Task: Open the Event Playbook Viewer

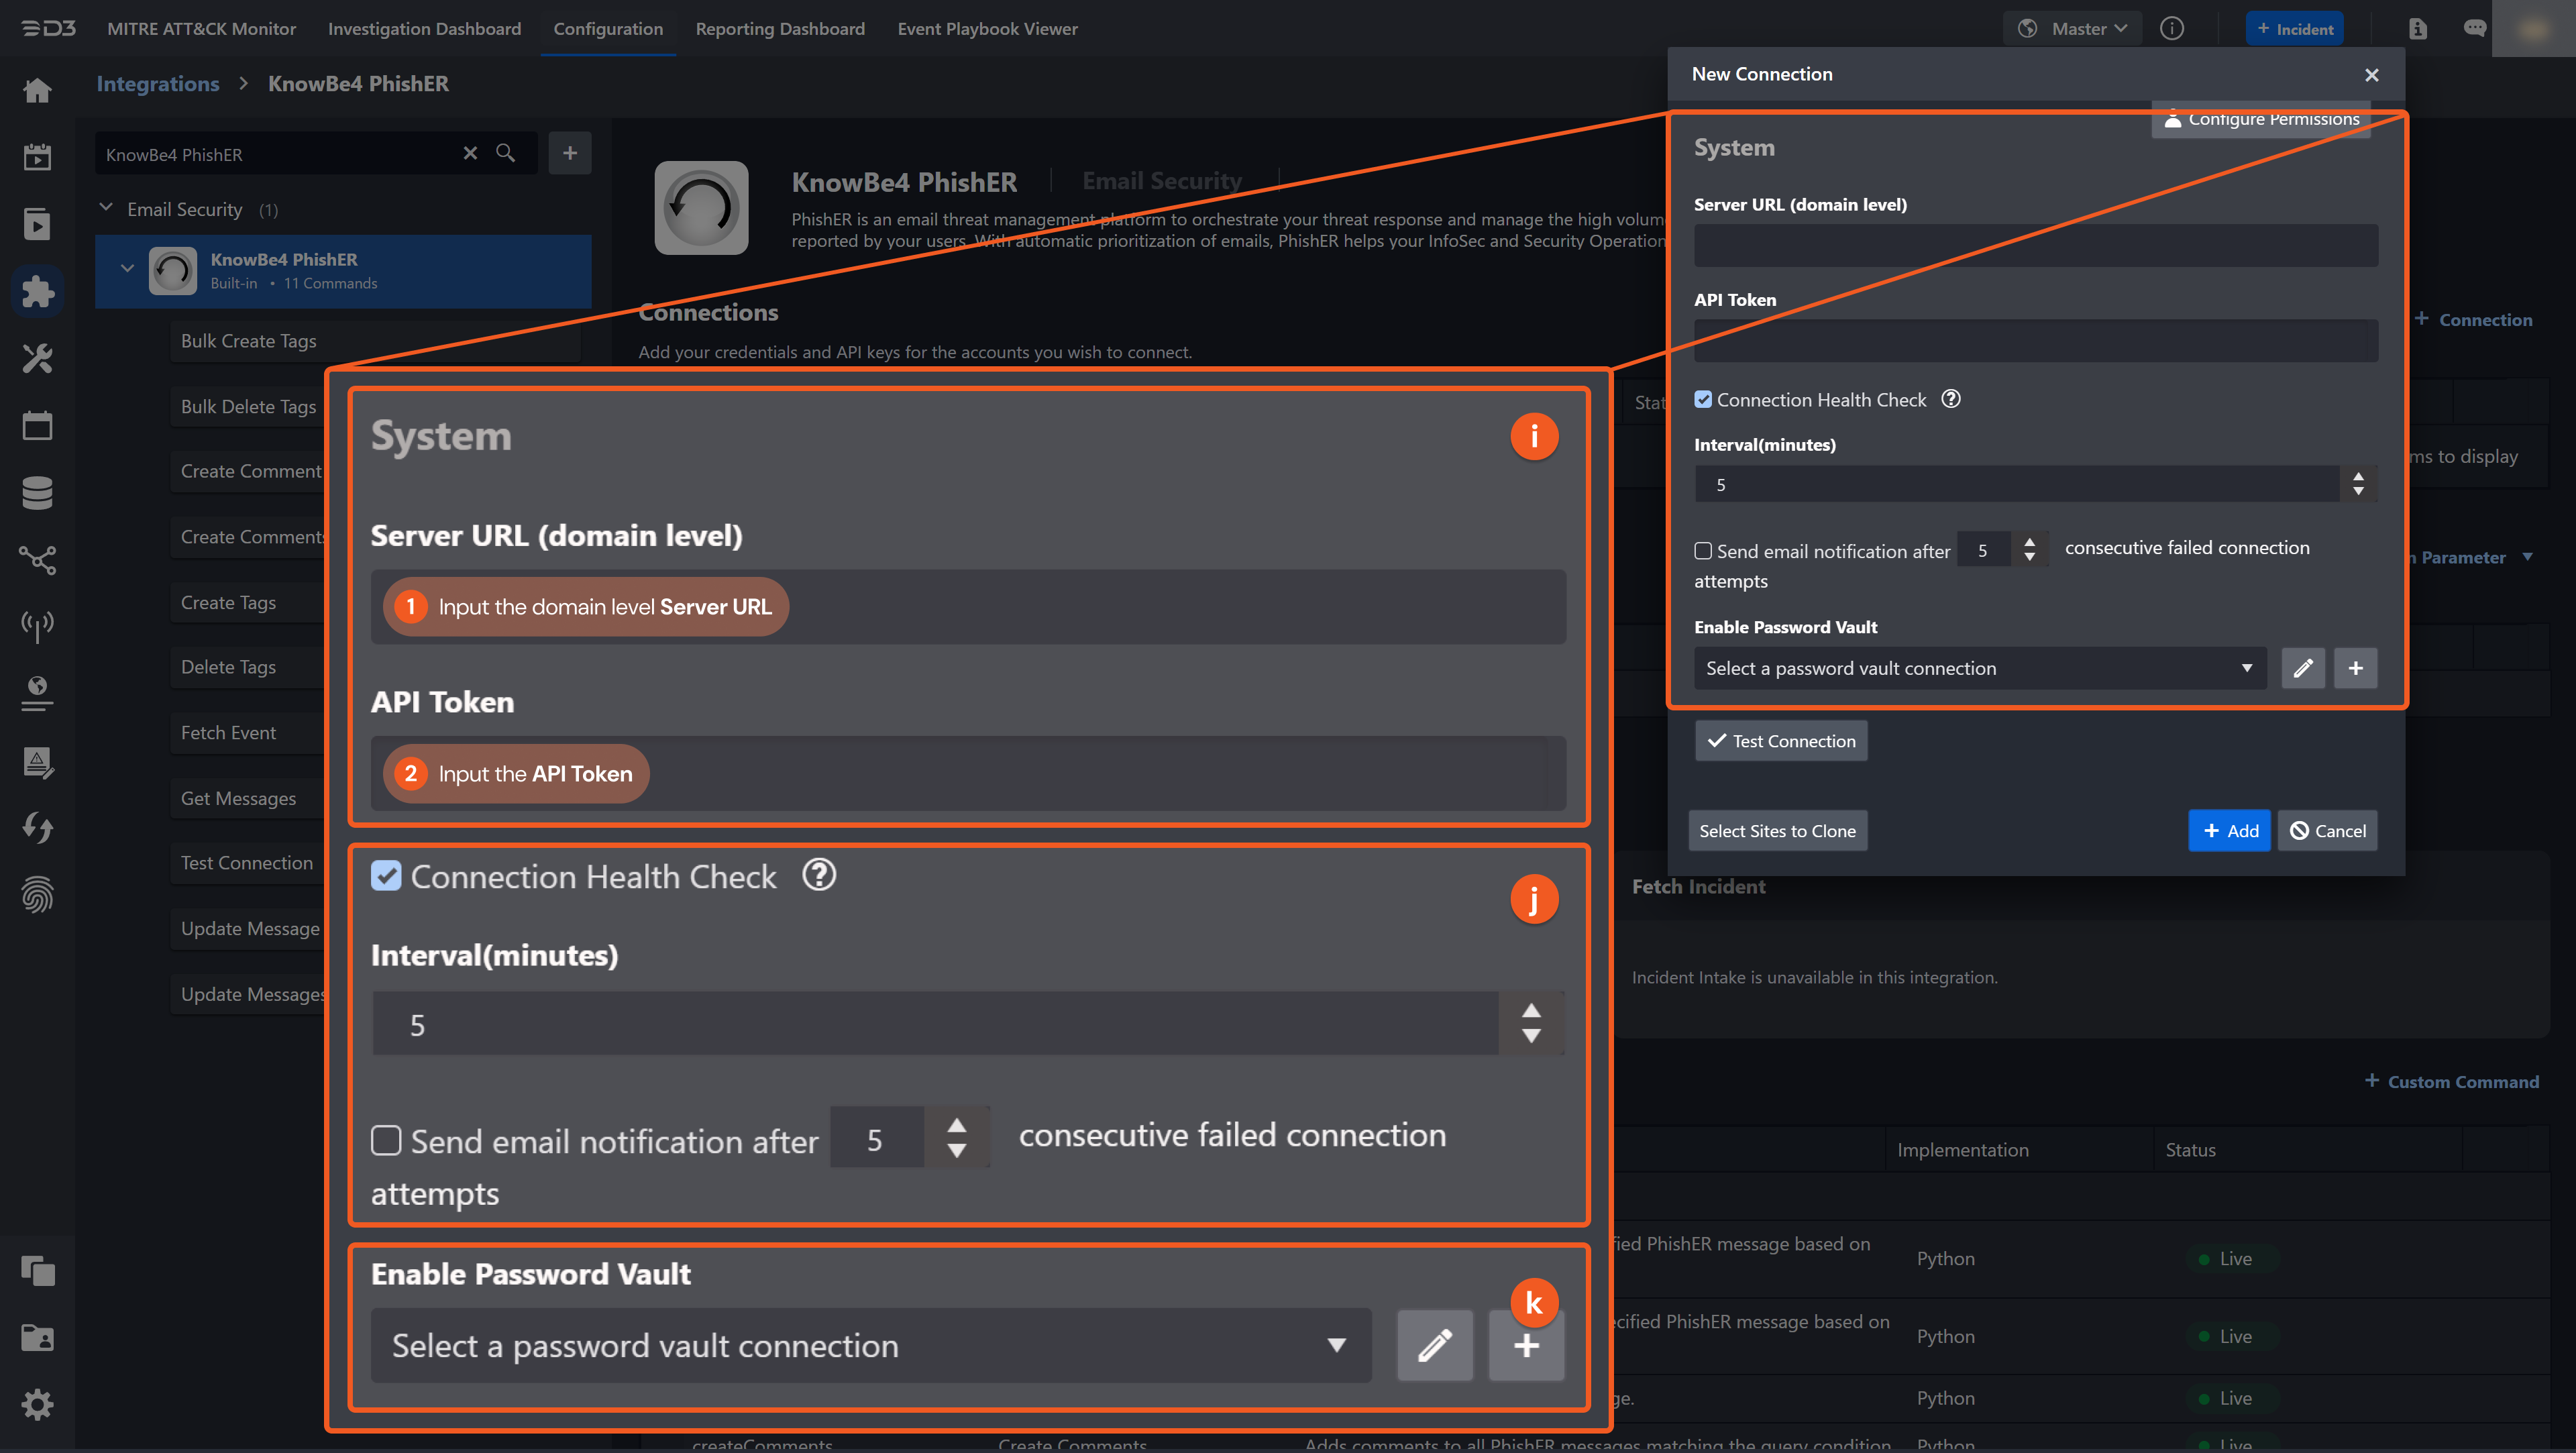Action: coord(987,28)
